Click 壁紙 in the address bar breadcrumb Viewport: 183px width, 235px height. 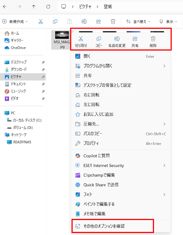[108, 6]
